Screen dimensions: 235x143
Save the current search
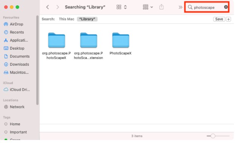tap(219, 19)
